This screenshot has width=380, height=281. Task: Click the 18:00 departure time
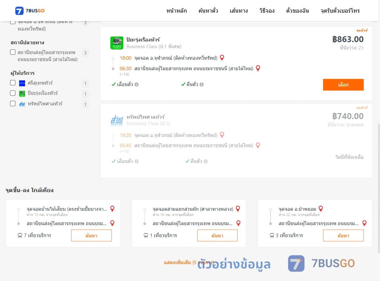coord(126,58)
